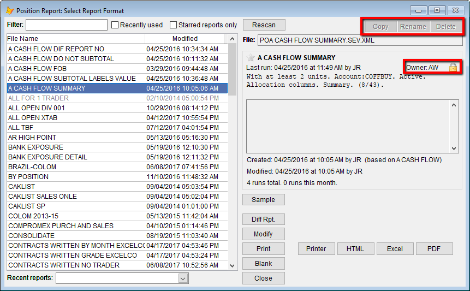Enable the Recently used checkbox
This screenshot has height=291, width=470.
(x=115, y=25)
